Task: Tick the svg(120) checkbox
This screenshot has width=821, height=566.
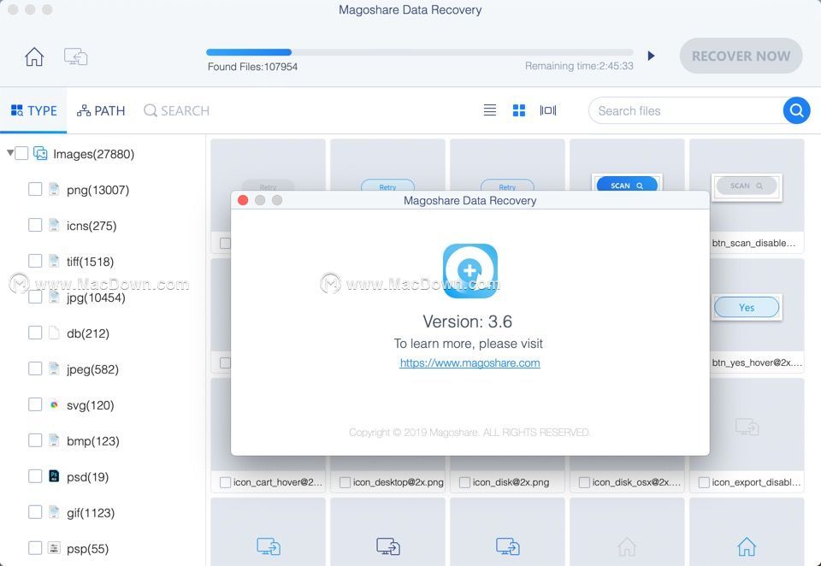Action: click(x=35, y=404)
